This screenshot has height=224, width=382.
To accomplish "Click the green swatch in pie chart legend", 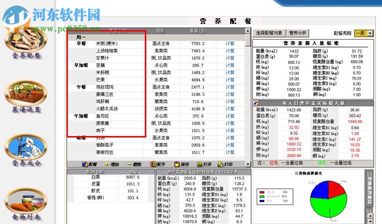I will point(262,196).
